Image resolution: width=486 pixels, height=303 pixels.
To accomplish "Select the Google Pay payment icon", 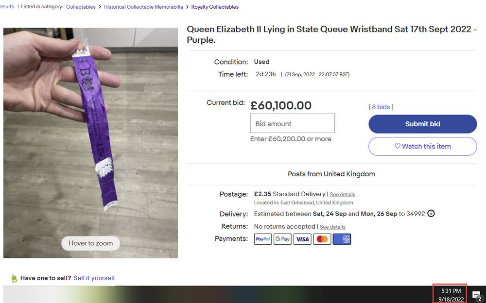I will coord(282,239).
